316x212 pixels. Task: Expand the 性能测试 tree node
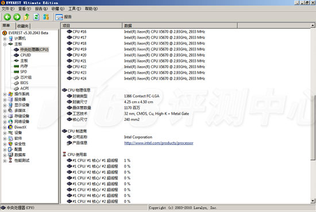click(5, 160)
